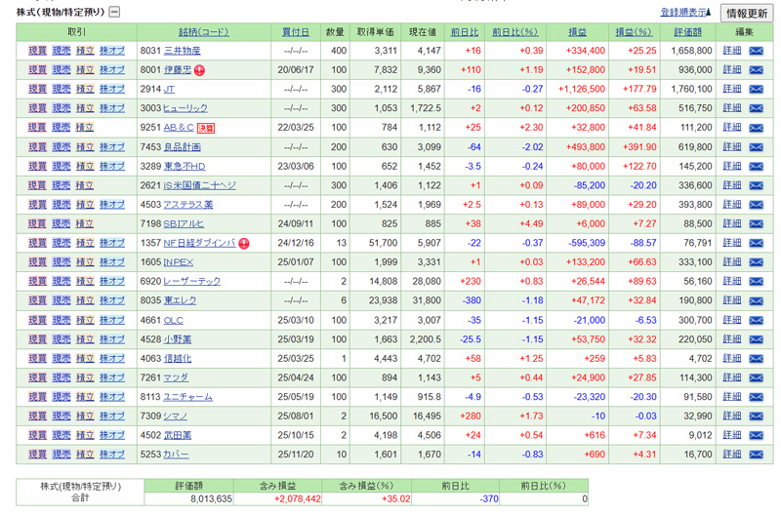The height and width of the screenshot is (515, 781).
Task: Sort the table by 損益(%) column header
Action: tap(635, 32)
